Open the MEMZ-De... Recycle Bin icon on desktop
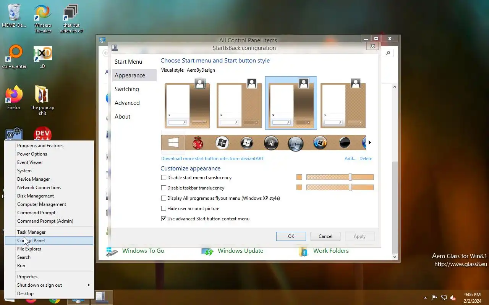The image size is (489, 305). (14, 16)
